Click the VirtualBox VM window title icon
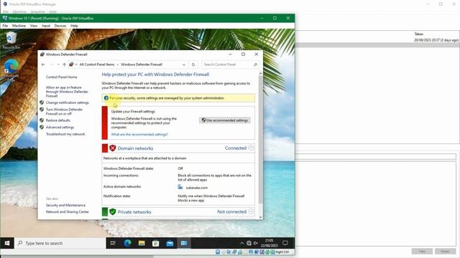460x258 pixels. click(5, 18)
